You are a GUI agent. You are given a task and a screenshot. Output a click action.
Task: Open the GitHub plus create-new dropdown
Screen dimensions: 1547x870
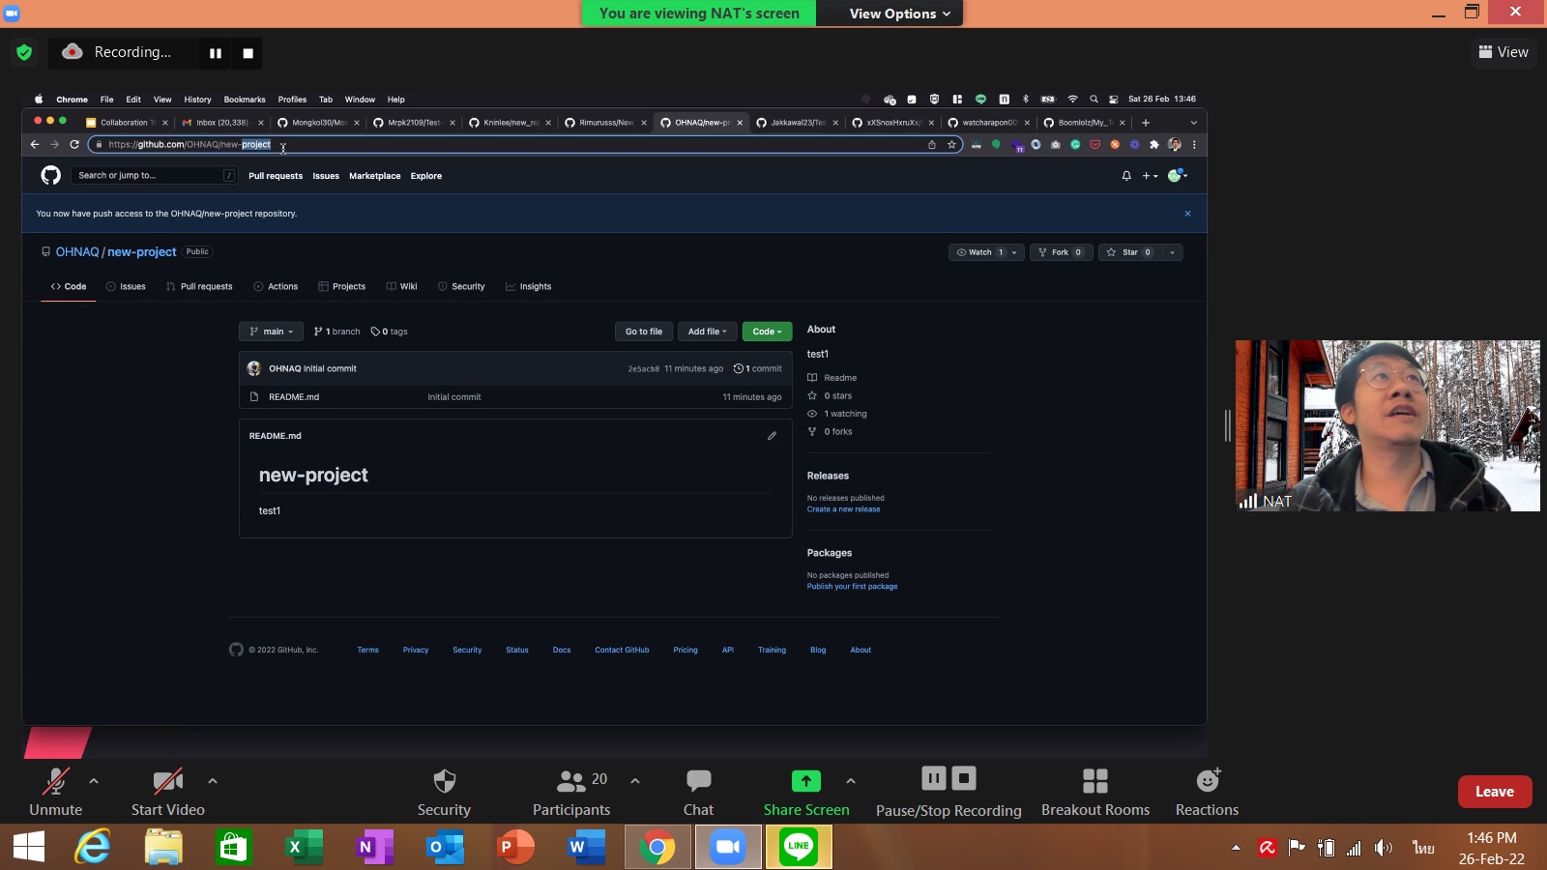point(1150,176)
